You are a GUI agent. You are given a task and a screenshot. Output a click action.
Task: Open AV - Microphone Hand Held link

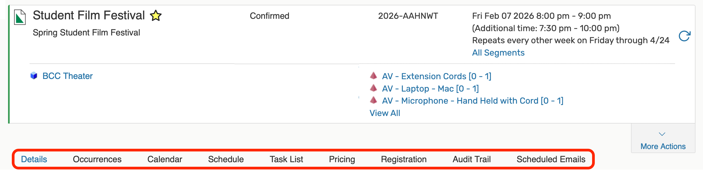click(x=472, y=101)
